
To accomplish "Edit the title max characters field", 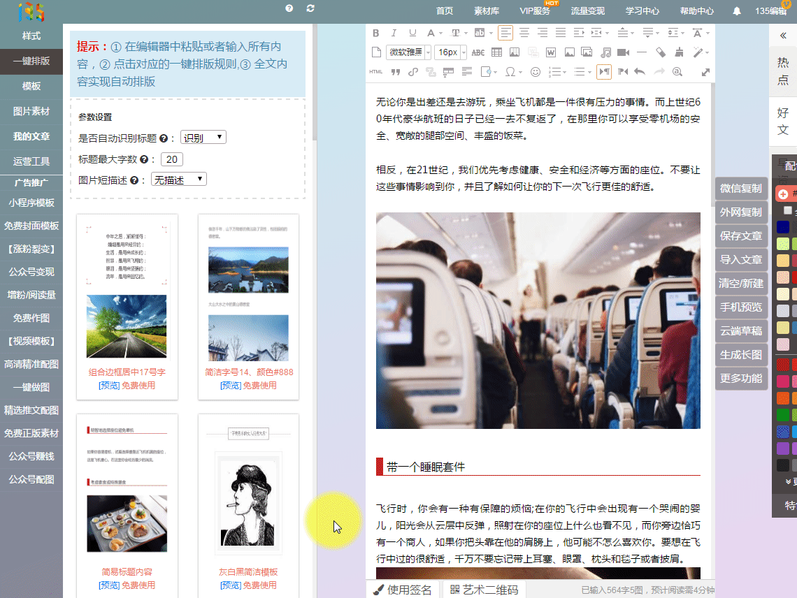I will pos(172,159).
